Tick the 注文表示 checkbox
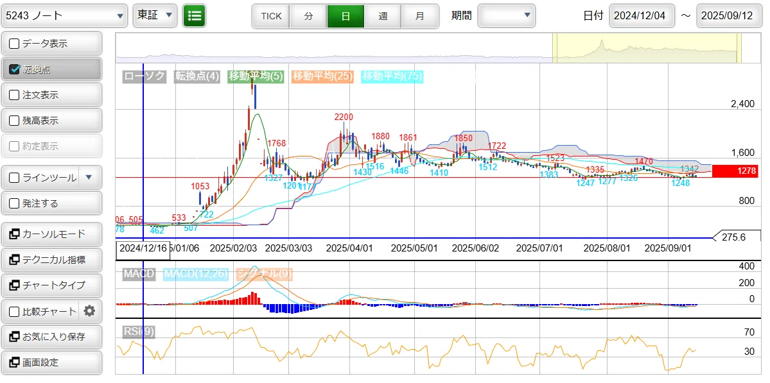Viewport: 770px width, 383px height. click(x=14, y=95)
